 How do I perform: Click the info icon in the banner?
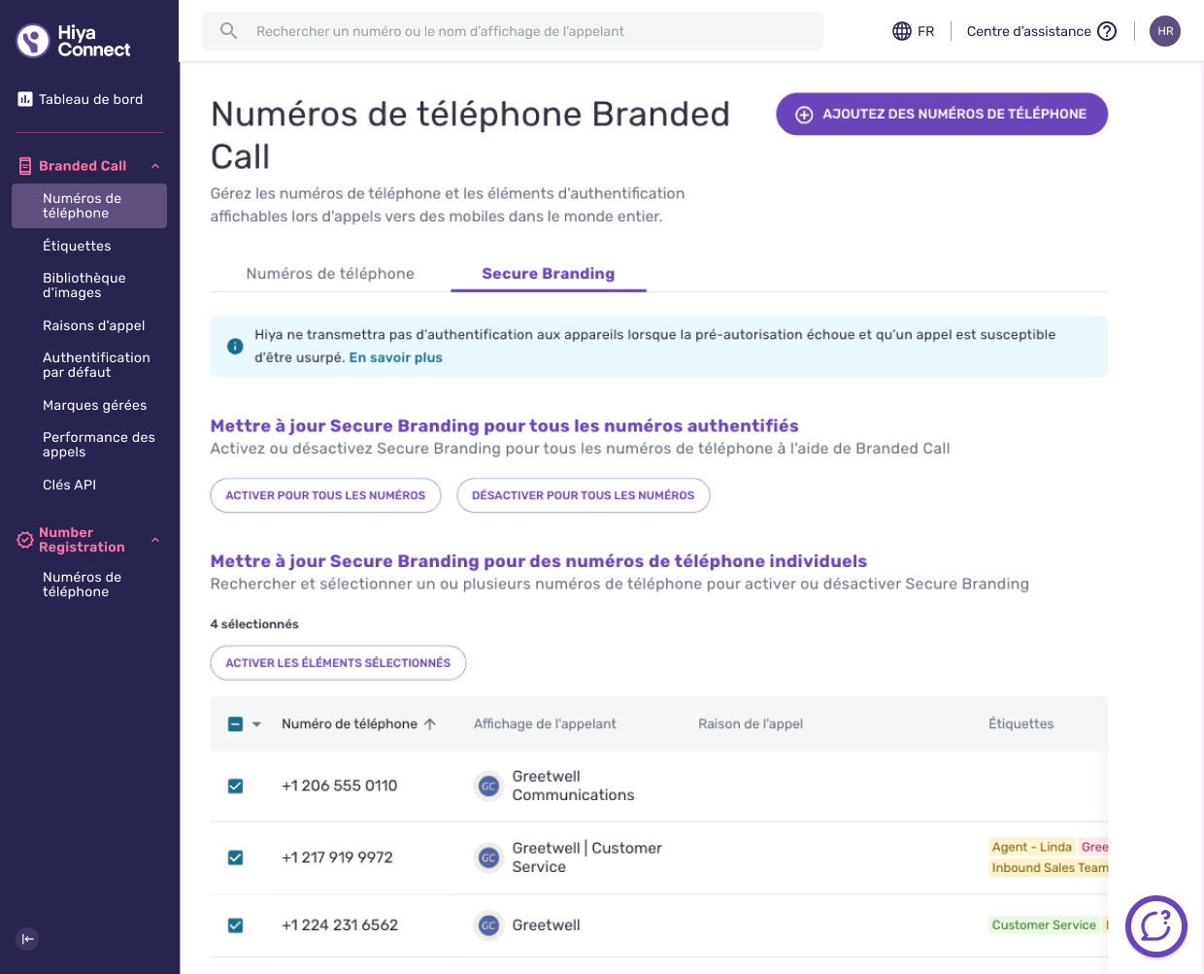point(235,346)
